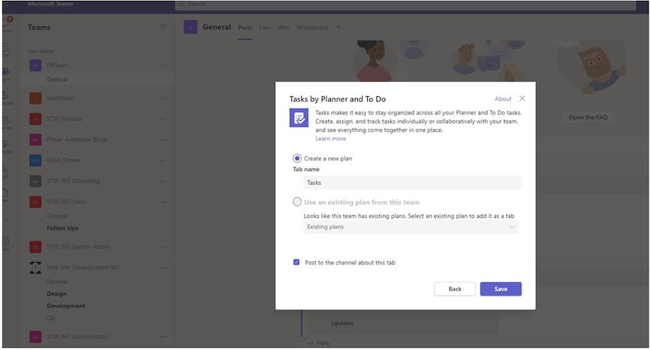Click into the Tab name field containing Tasks

point(412,183)
